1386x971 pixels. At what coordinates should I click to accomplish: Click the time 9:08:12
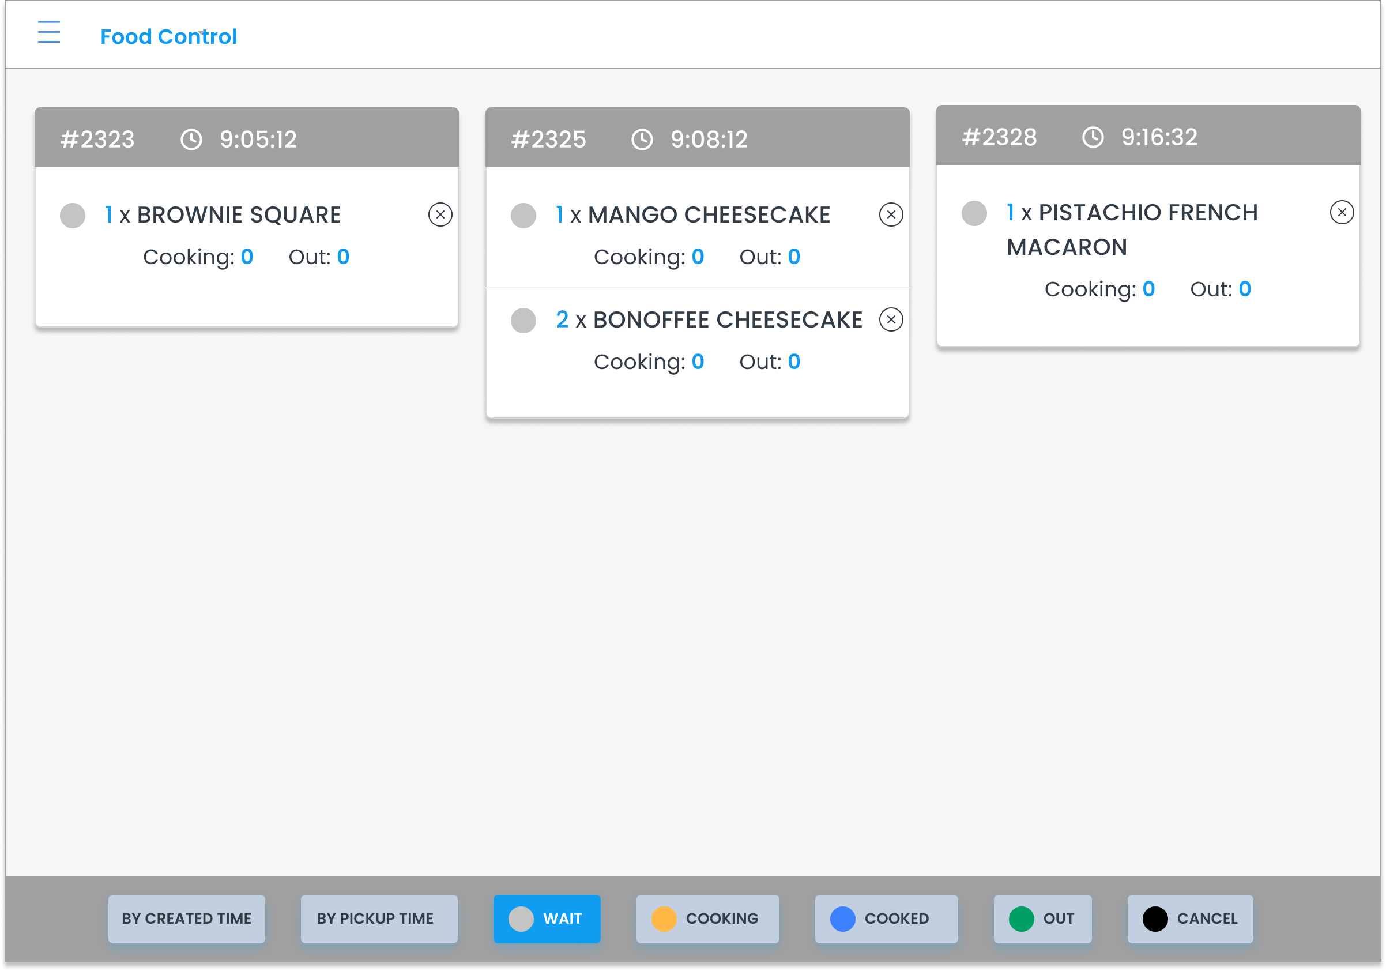click(x=709, y=140)
